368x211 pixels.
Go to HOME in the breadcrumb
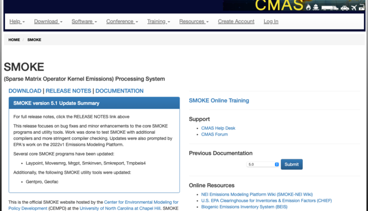pos(14,40)
